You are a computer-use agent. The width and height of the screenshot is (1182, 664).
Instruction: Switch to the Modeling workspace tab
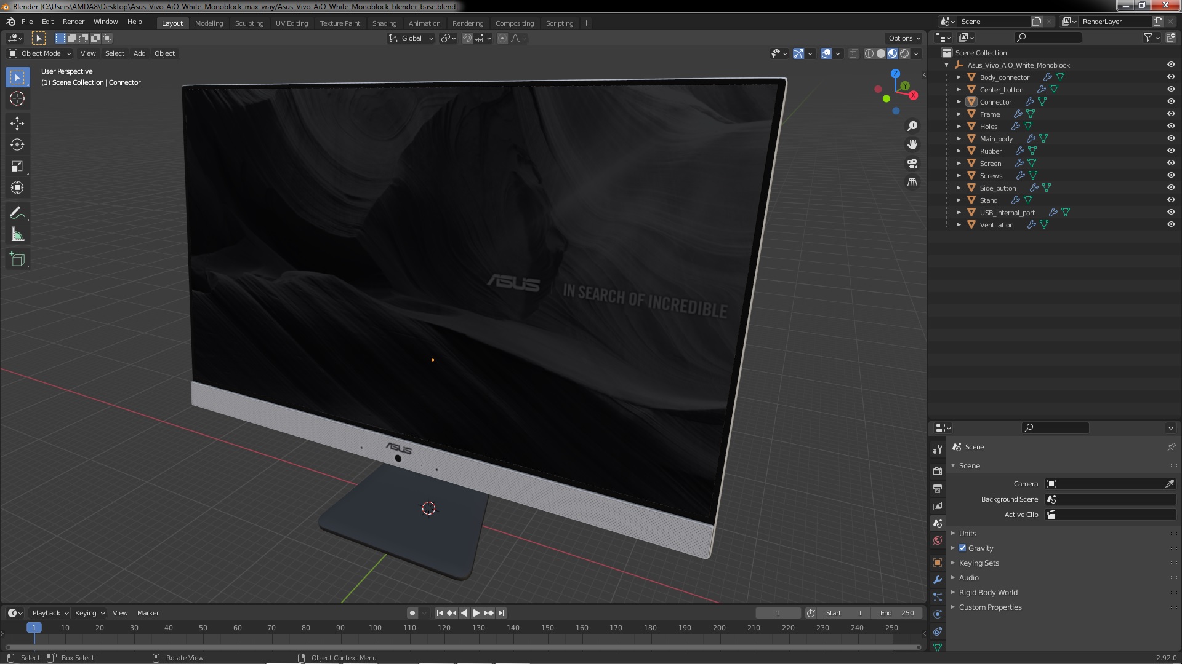209,23
